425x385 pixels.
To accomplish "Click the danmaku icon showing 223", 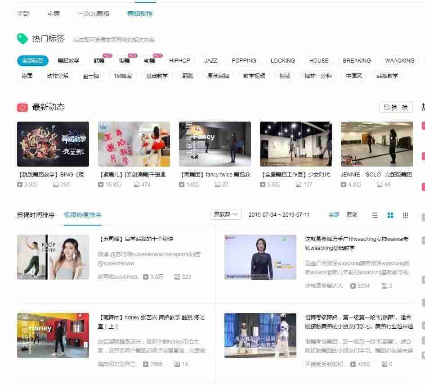I will (177, 277).
